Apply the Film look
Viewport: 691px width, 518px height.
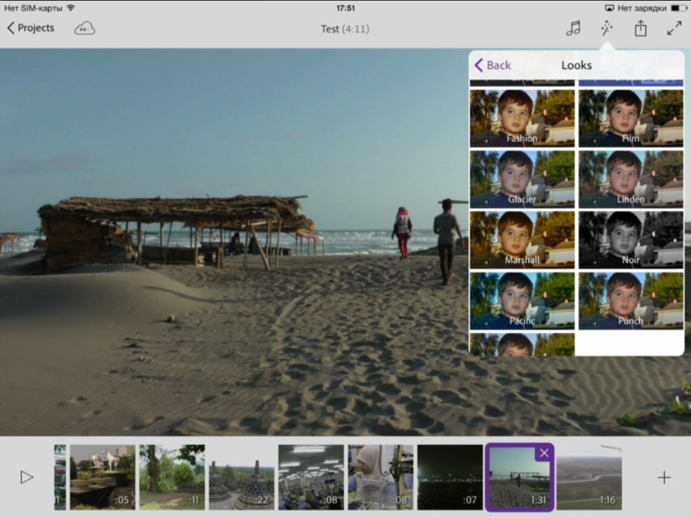pos(631,118)
